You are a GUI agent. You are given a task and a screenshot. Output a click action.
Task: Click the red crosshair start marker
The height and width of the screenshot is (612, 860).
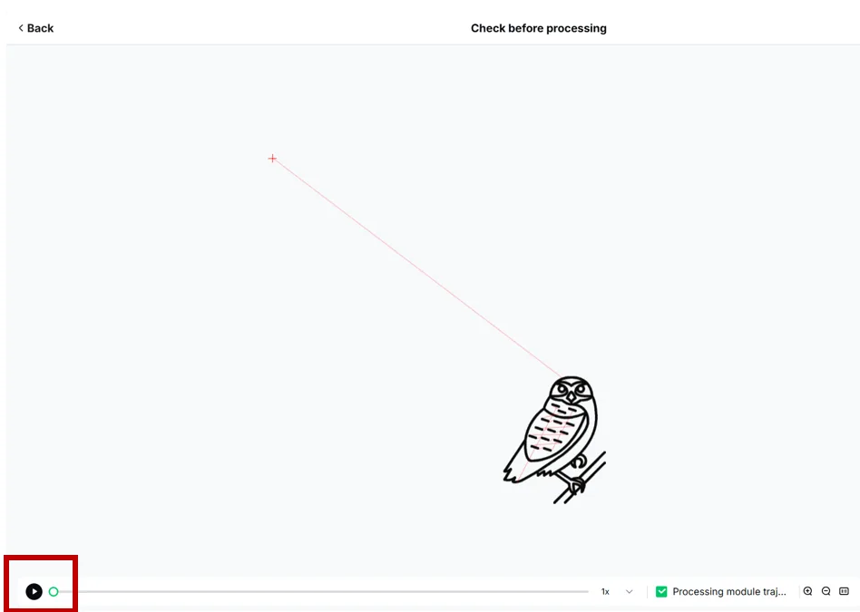pyautogui.click(x=272, y=159)
